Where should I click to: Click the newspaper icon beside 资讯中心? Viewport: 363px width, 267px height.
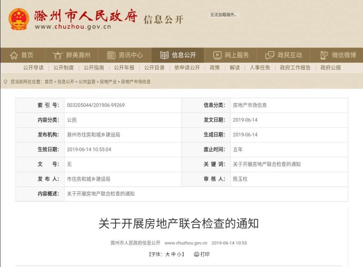[x=111, y=55]
